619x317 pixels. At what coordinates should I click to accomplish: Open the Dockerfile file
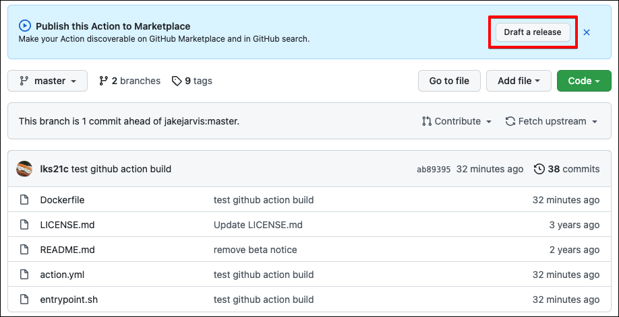(x=63, y=200)
